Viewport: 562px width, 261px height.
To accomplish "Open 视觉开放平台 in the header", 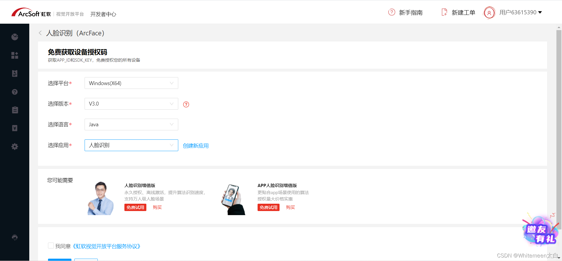I will 70,14.
